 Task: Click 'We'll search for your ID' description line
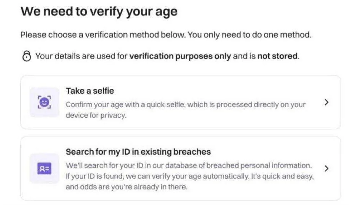coord(189,165)
